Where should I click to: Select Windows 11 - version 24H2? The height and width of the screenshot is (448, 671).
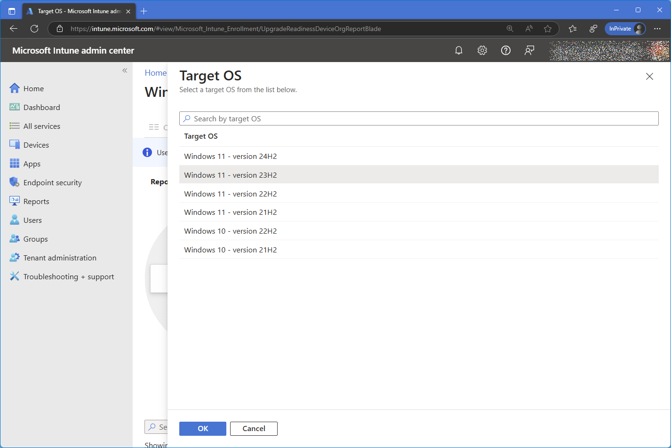tap(231, 156)
